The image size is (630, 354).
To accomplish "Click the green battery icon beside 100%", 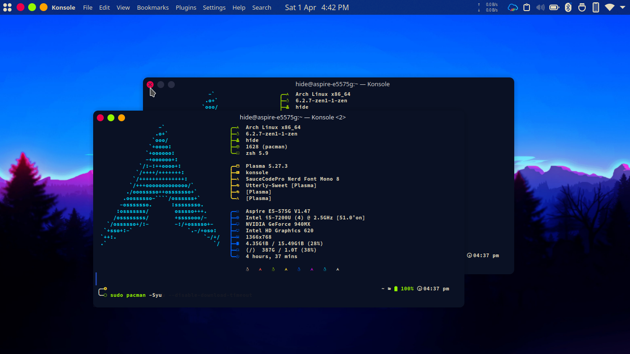I will pos(396,289).
